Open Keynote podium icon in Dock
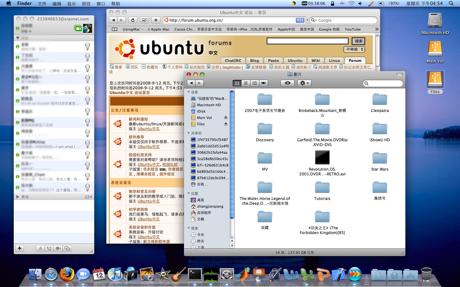Screen dimensions: 460x287 click(x=259, y=274)
